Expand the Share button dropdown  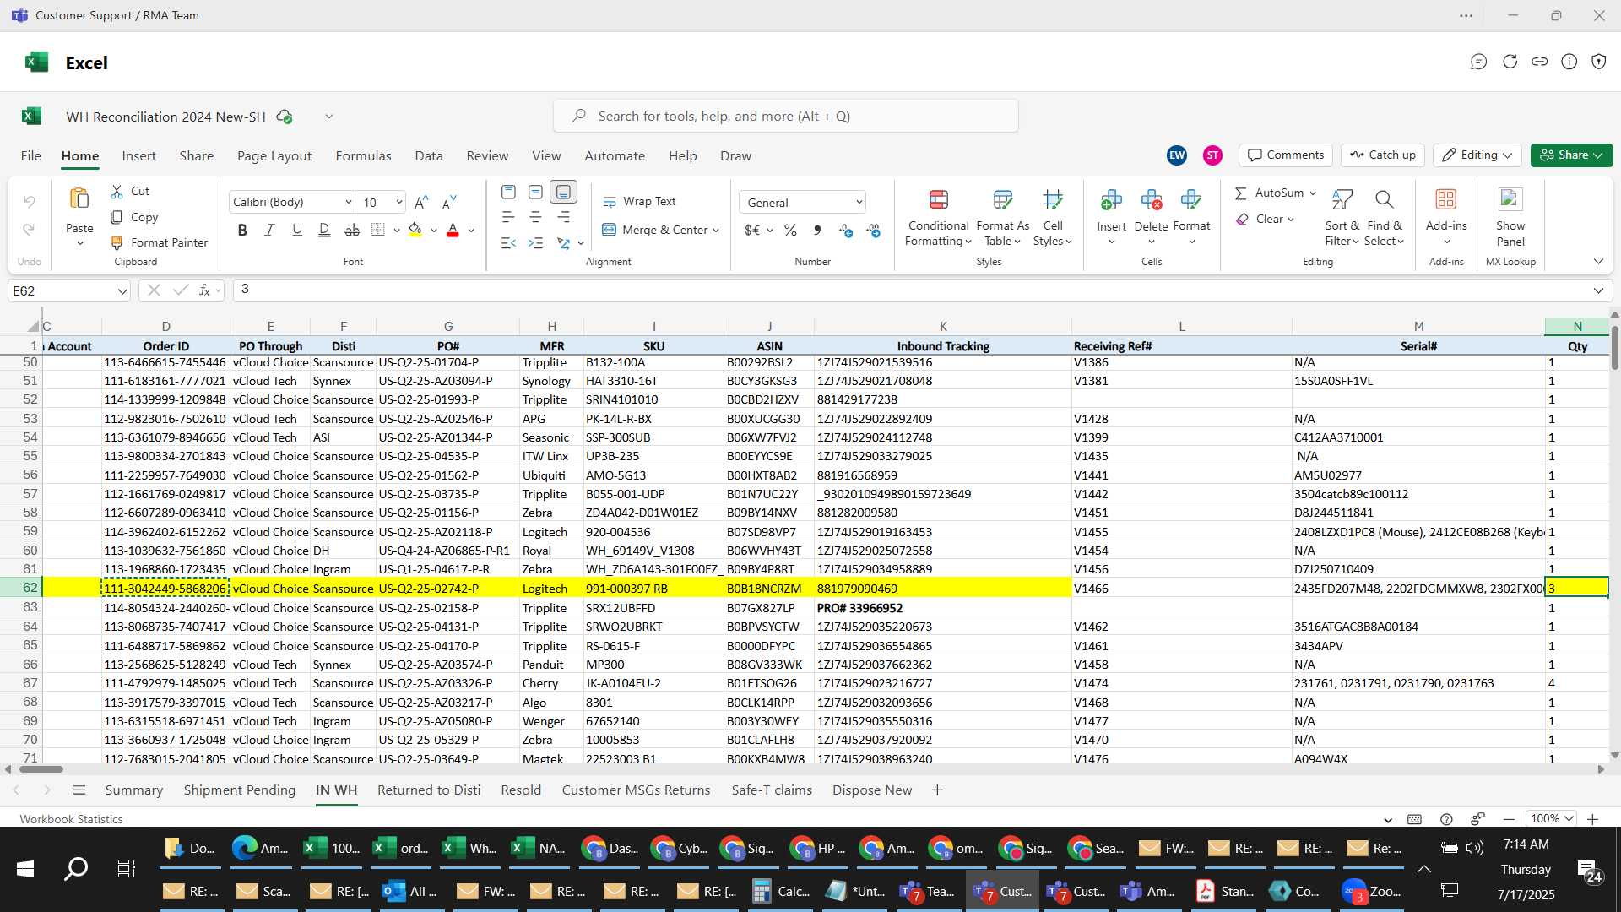[1598, 155]
